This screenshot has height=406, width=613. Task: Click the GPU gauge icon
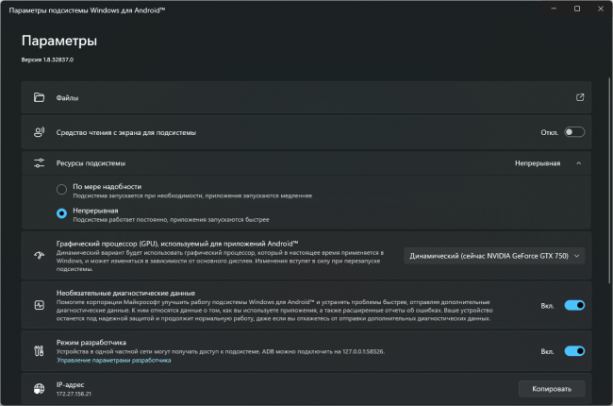click(39, 256)
